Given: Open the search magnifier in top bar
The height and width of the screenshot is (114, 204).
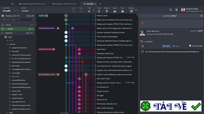Looking at the screenshot, I should point(171,10).
